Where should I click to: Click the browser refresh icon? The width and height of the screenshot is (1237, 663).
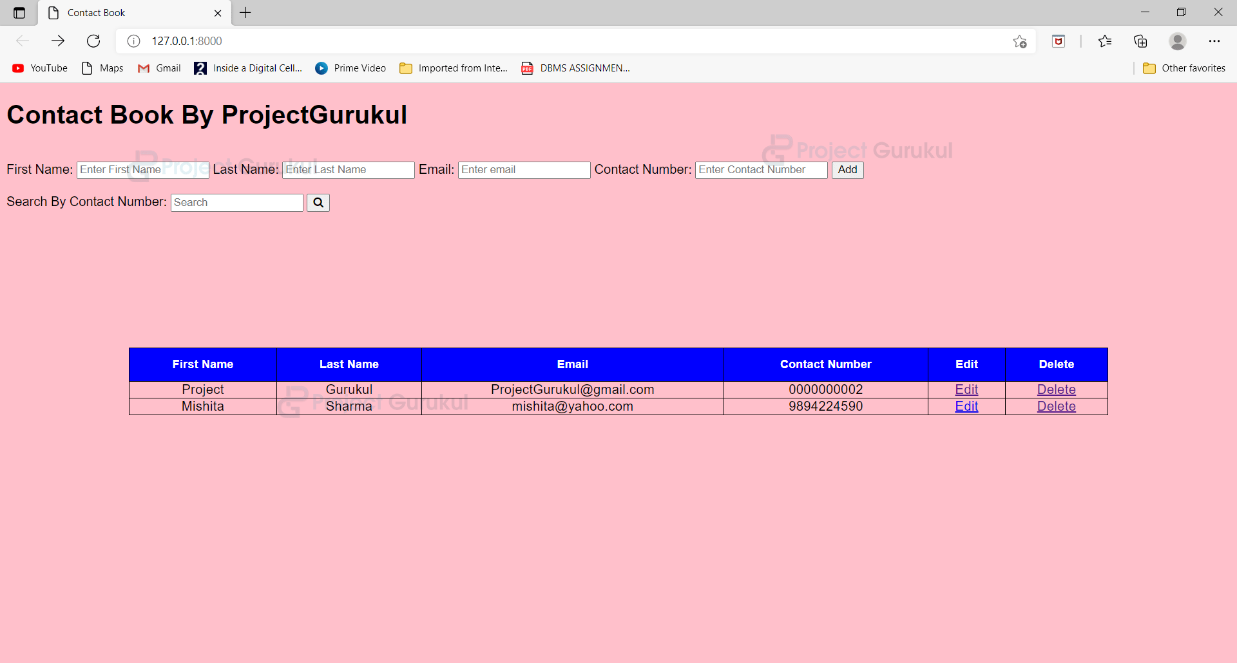tap(93, 41)
